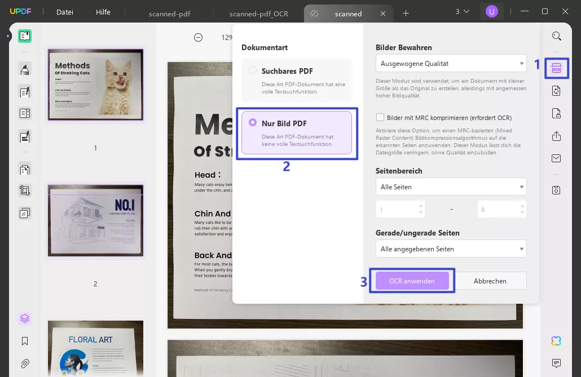Open the Crop Pages tool
The image size is (581, 377).
pyautogui.click(x=24, y=190)
